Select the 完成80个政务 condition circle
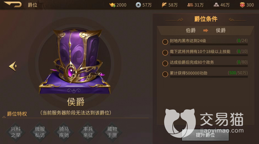Image resolution: width=259 pixels, height=144 pixels. click(165, 63)
